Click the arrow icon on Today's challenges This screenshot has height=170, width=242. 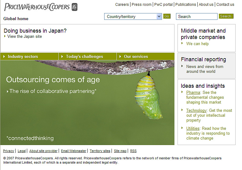tap(62, 56)
